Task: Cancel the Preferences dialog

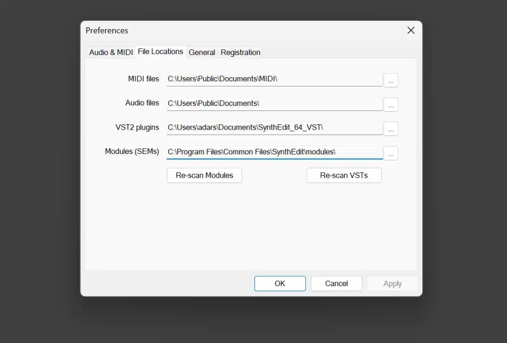Action: [x=337, y=284]
